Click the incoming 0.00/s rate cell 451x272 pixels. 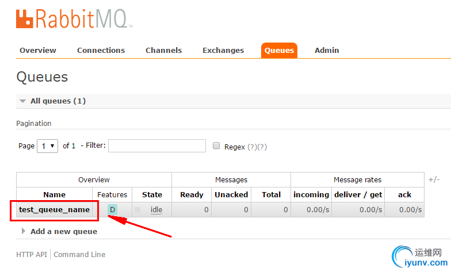point(311,209)
